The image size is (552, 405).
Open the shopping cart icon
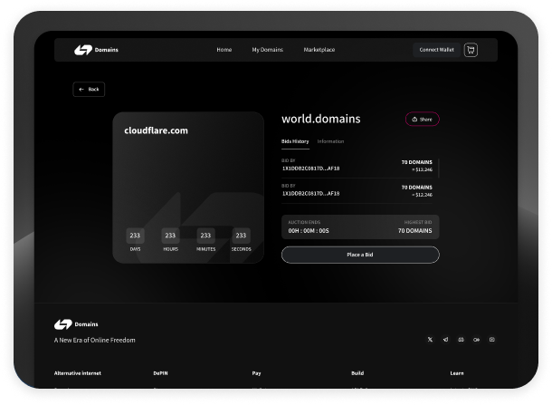[471, 50]
